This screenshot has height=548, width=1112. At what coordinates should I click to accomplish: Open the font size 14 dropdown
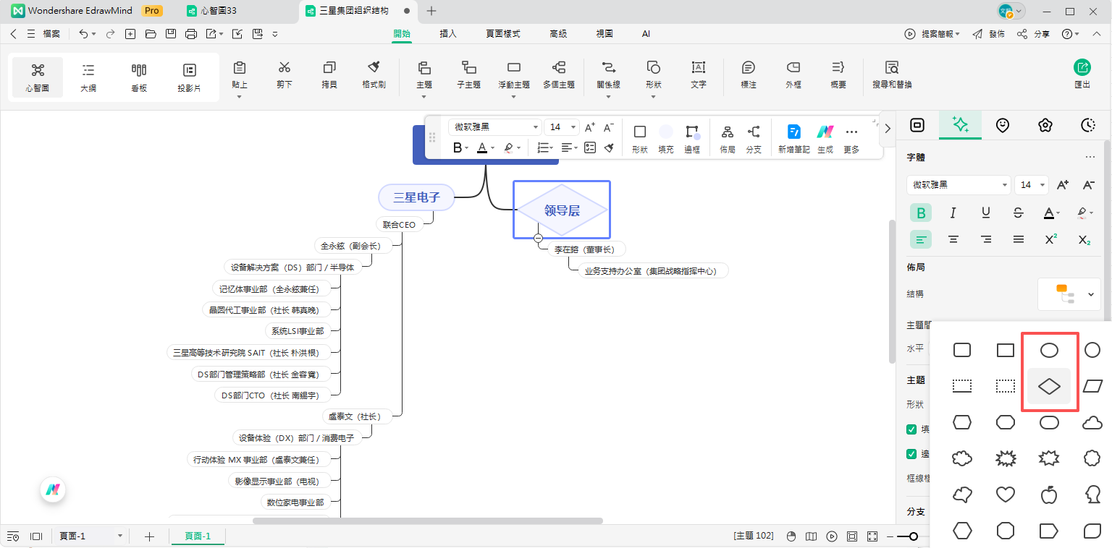pyautogui.click(x=1031, y=184)
